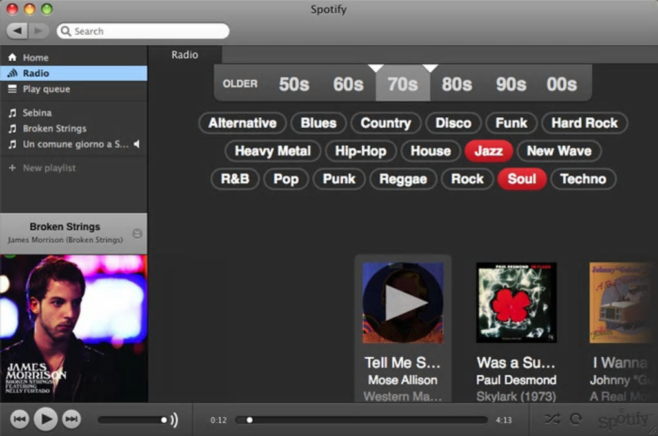This screenshot has width=658, height=436.
Task: Toggle the Country genre
Action: tap(386, 123)
